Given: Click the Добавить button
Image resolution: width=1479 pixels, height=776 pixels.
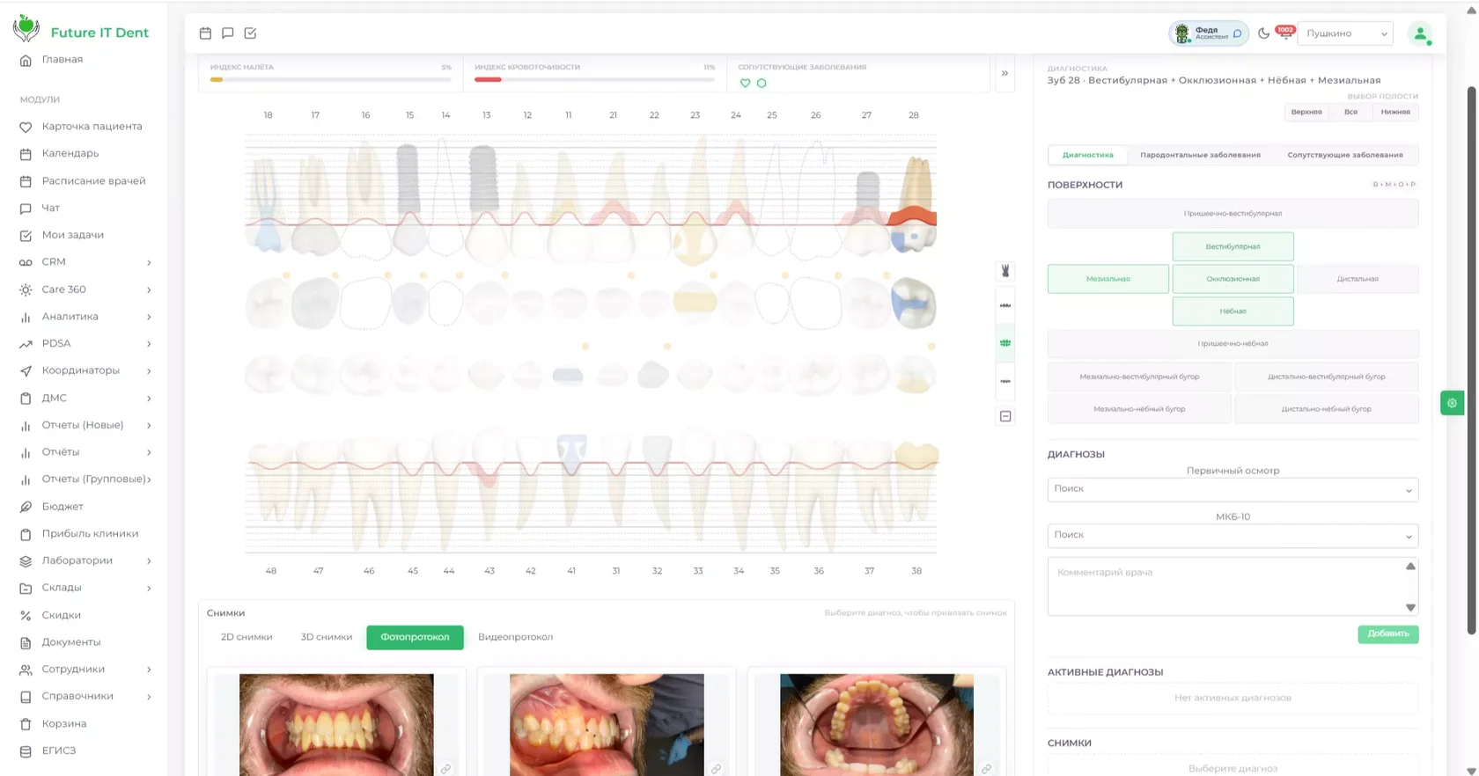Looking at the screenshot, I should pos(1387,633).
